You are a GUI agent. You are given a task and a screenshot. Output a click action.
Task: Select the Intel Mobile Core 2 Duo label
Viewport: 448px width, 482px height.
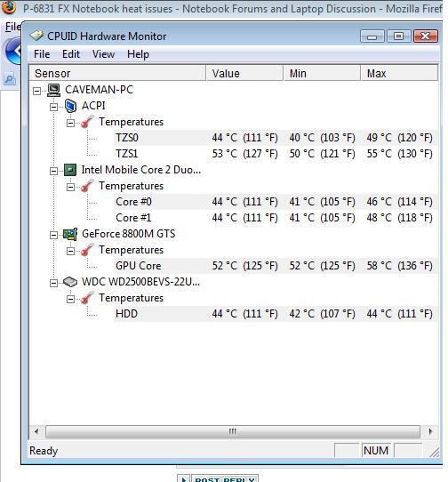point(141,170)
